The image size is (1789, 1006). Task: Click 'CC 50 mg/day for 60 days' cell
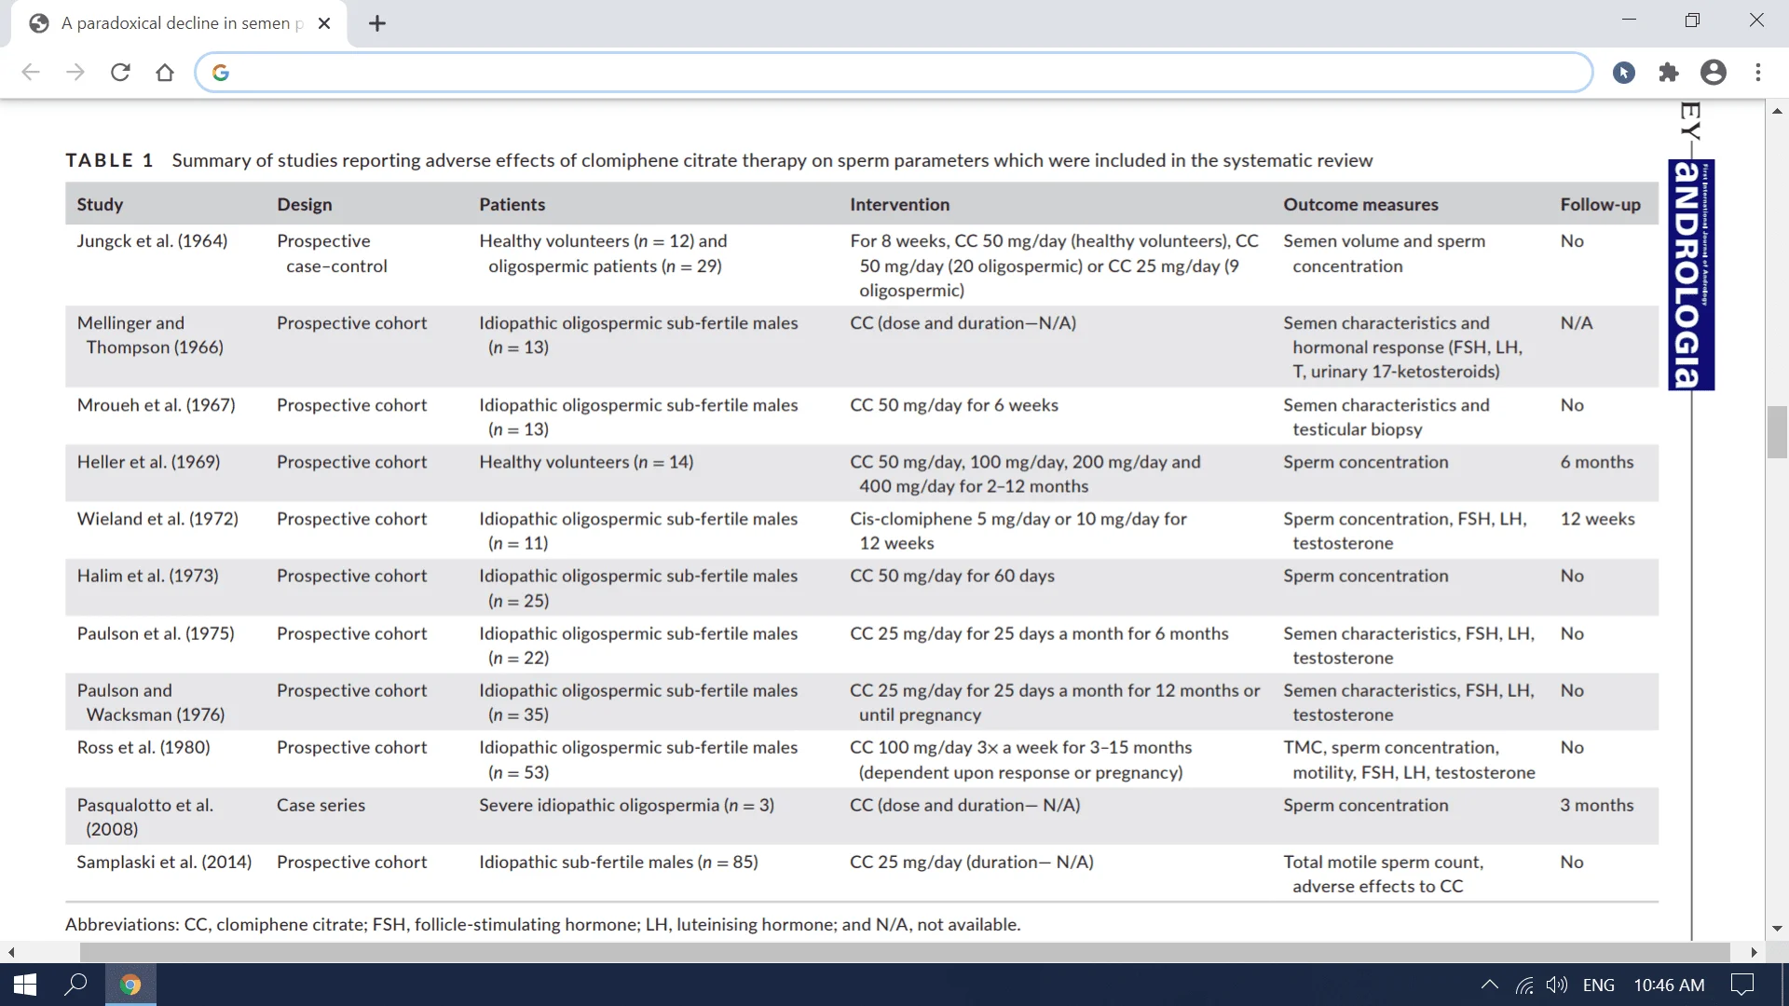tap(952, 575)
